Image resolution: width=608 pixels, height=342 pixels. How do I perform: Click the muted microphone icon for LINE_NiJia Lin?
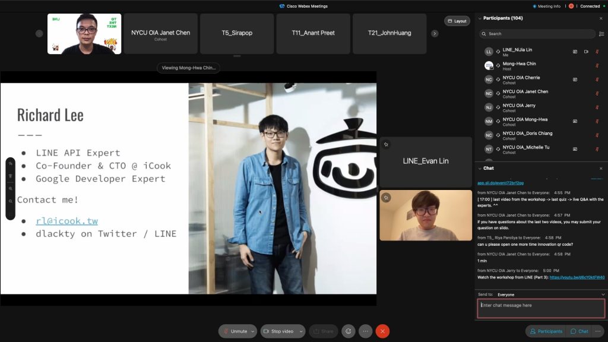(x=597, y=52)
